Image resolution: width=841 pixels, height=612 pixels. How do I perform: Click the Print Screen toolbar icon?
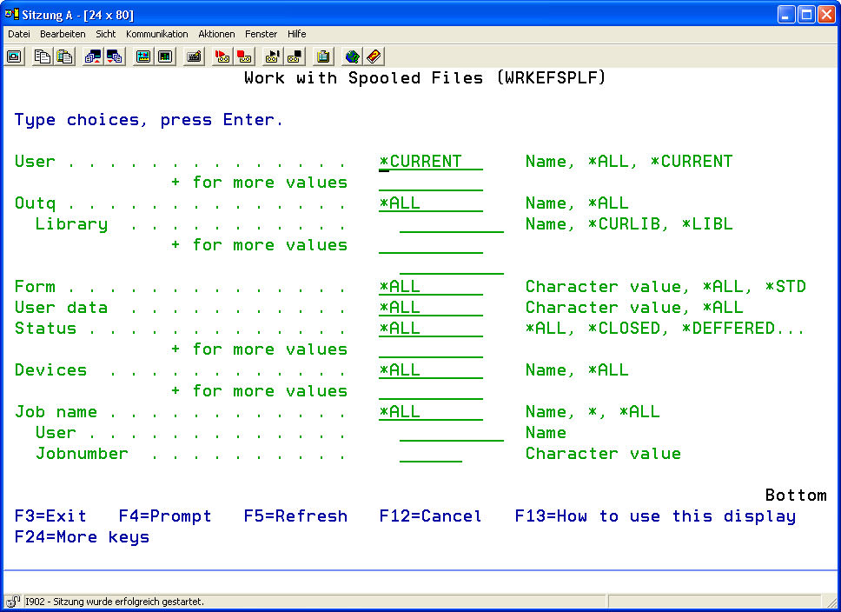[x=15, y=57]
